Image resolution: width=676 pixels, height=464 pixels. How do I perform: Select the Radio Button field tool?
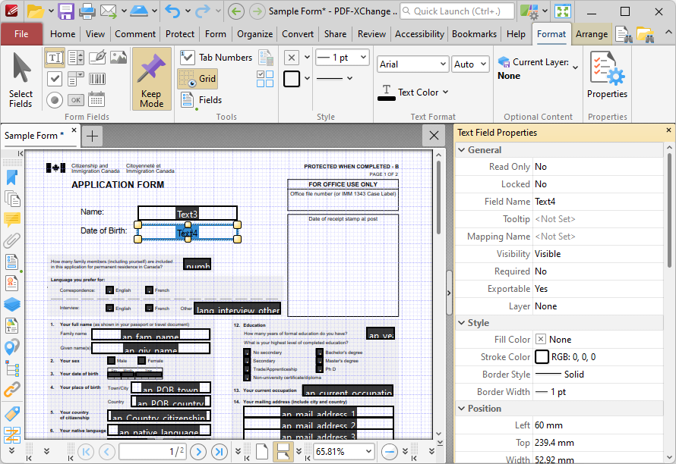55,100
